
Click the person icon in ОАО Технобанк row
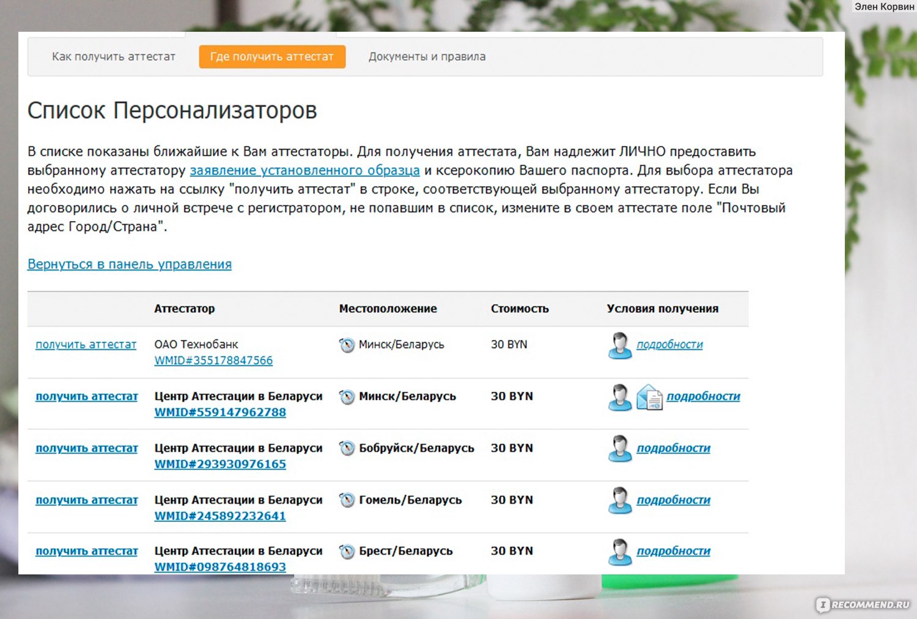pyautogui.click(x=620, y=346)
